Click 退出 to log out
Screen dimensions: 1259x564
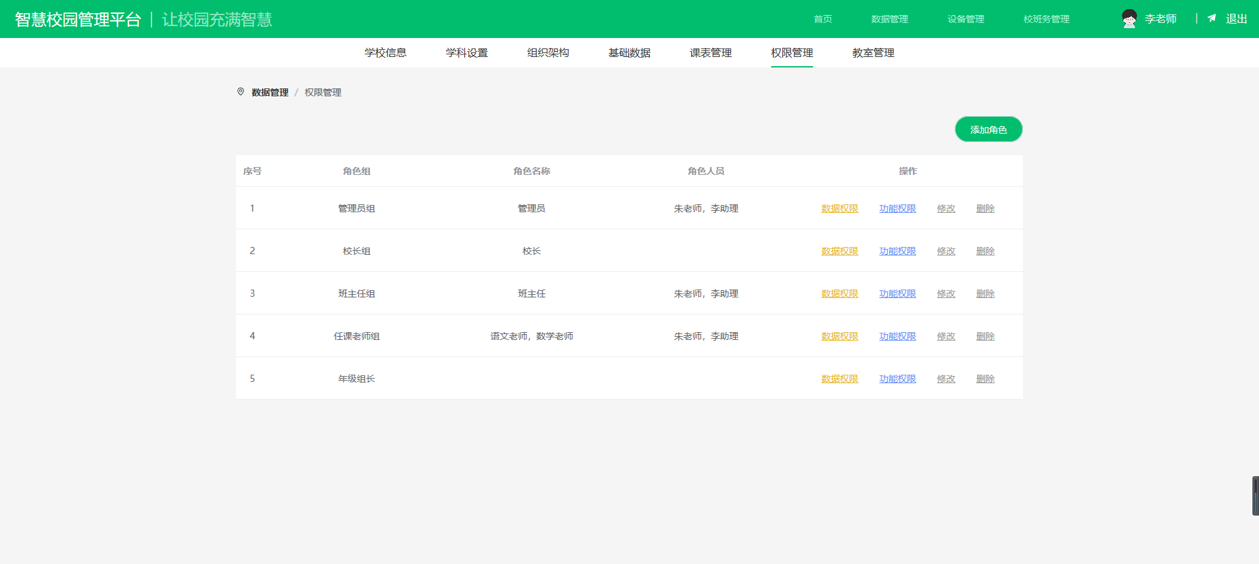pos(1236,19)
